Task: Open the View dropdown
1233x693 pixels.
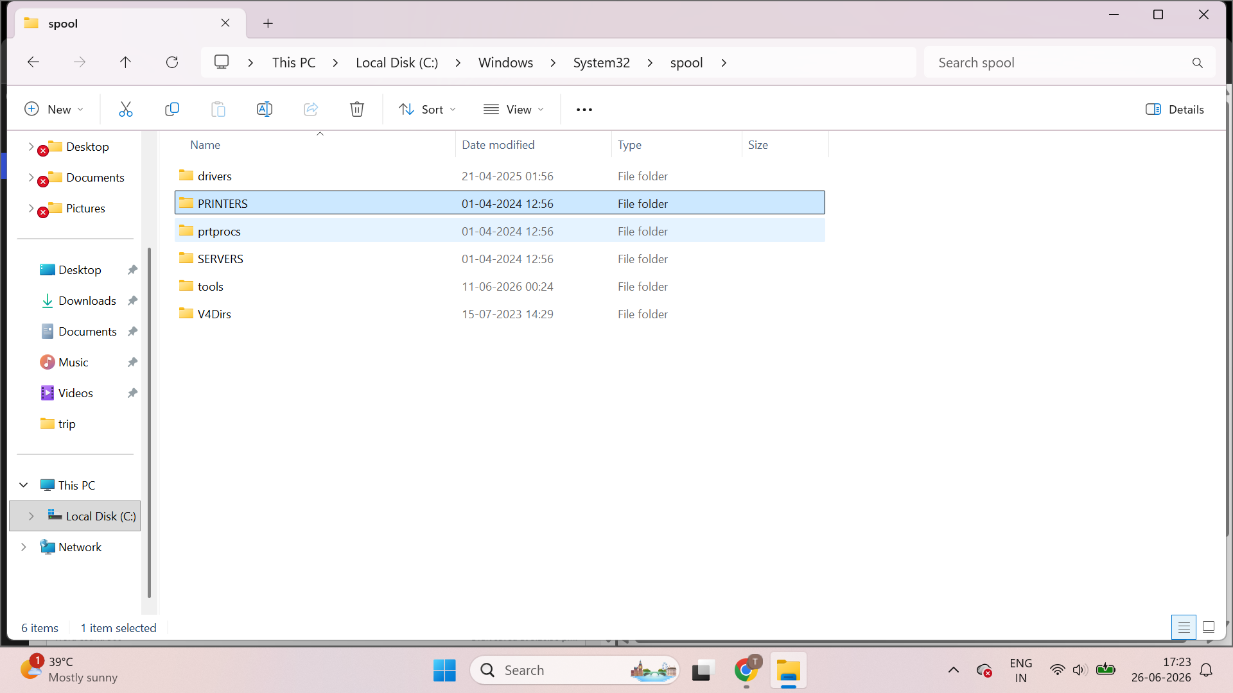Action: pos(514,109)
